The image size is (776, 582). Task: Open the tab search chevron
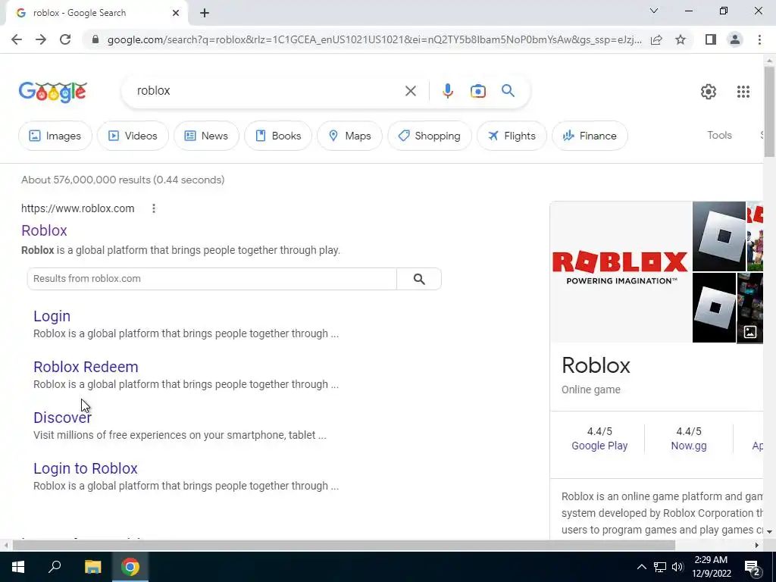click(654, 11)
